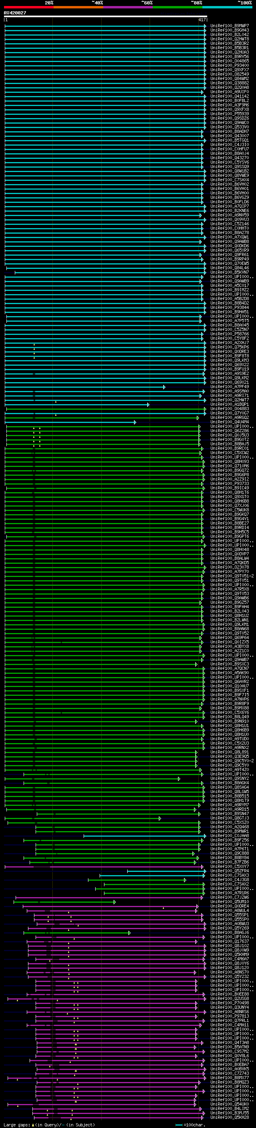Open hit UniRef100_P93400
The width and height of the screenshot is (256, 1128).
tap(230, 65)
